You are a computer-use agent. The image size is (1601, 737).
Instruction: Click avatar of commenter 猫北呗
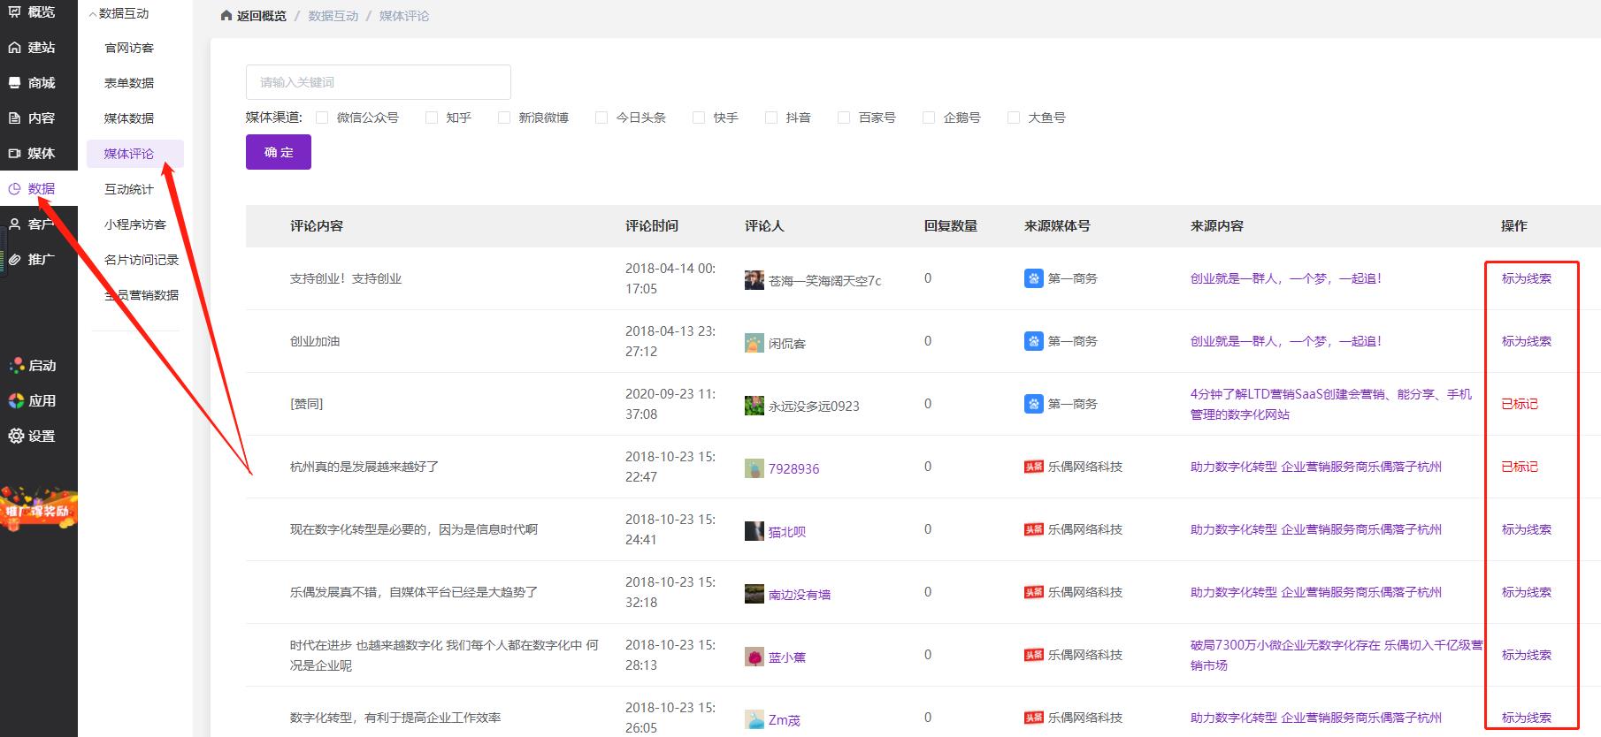(x=755, y=531)
